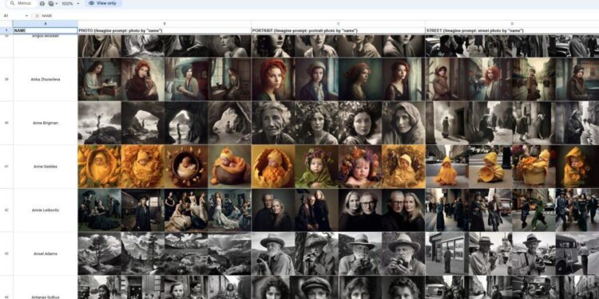Select column C header
The width and height of the screenshot is (599, 299).
(339, 24)
